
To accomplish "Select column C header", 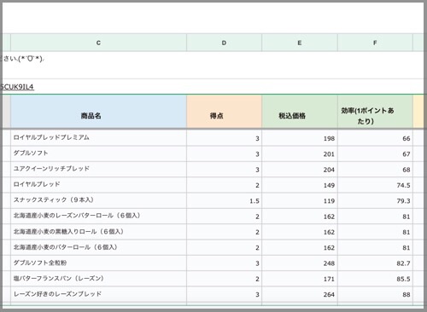I will [98, 43].
